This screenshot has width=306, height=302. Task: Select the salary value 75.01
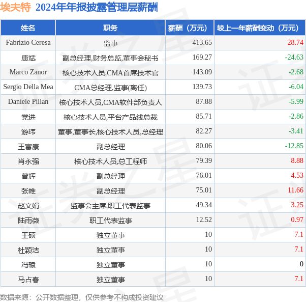point(204,190)
